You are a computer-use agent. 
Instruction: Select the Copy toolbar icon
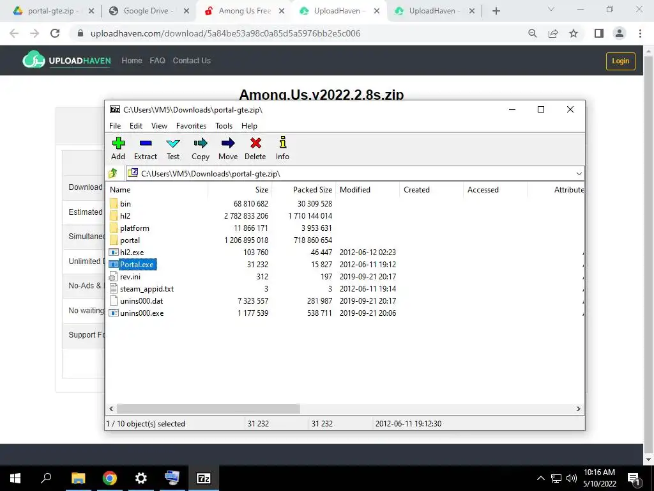[x=201, y=143]
